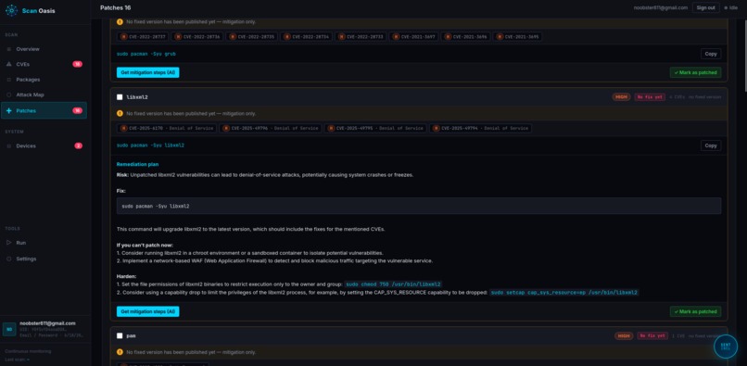Screen dimensions: 747x366
Task: Click the Idle status indicator
Action: click(x=730, y=7)
